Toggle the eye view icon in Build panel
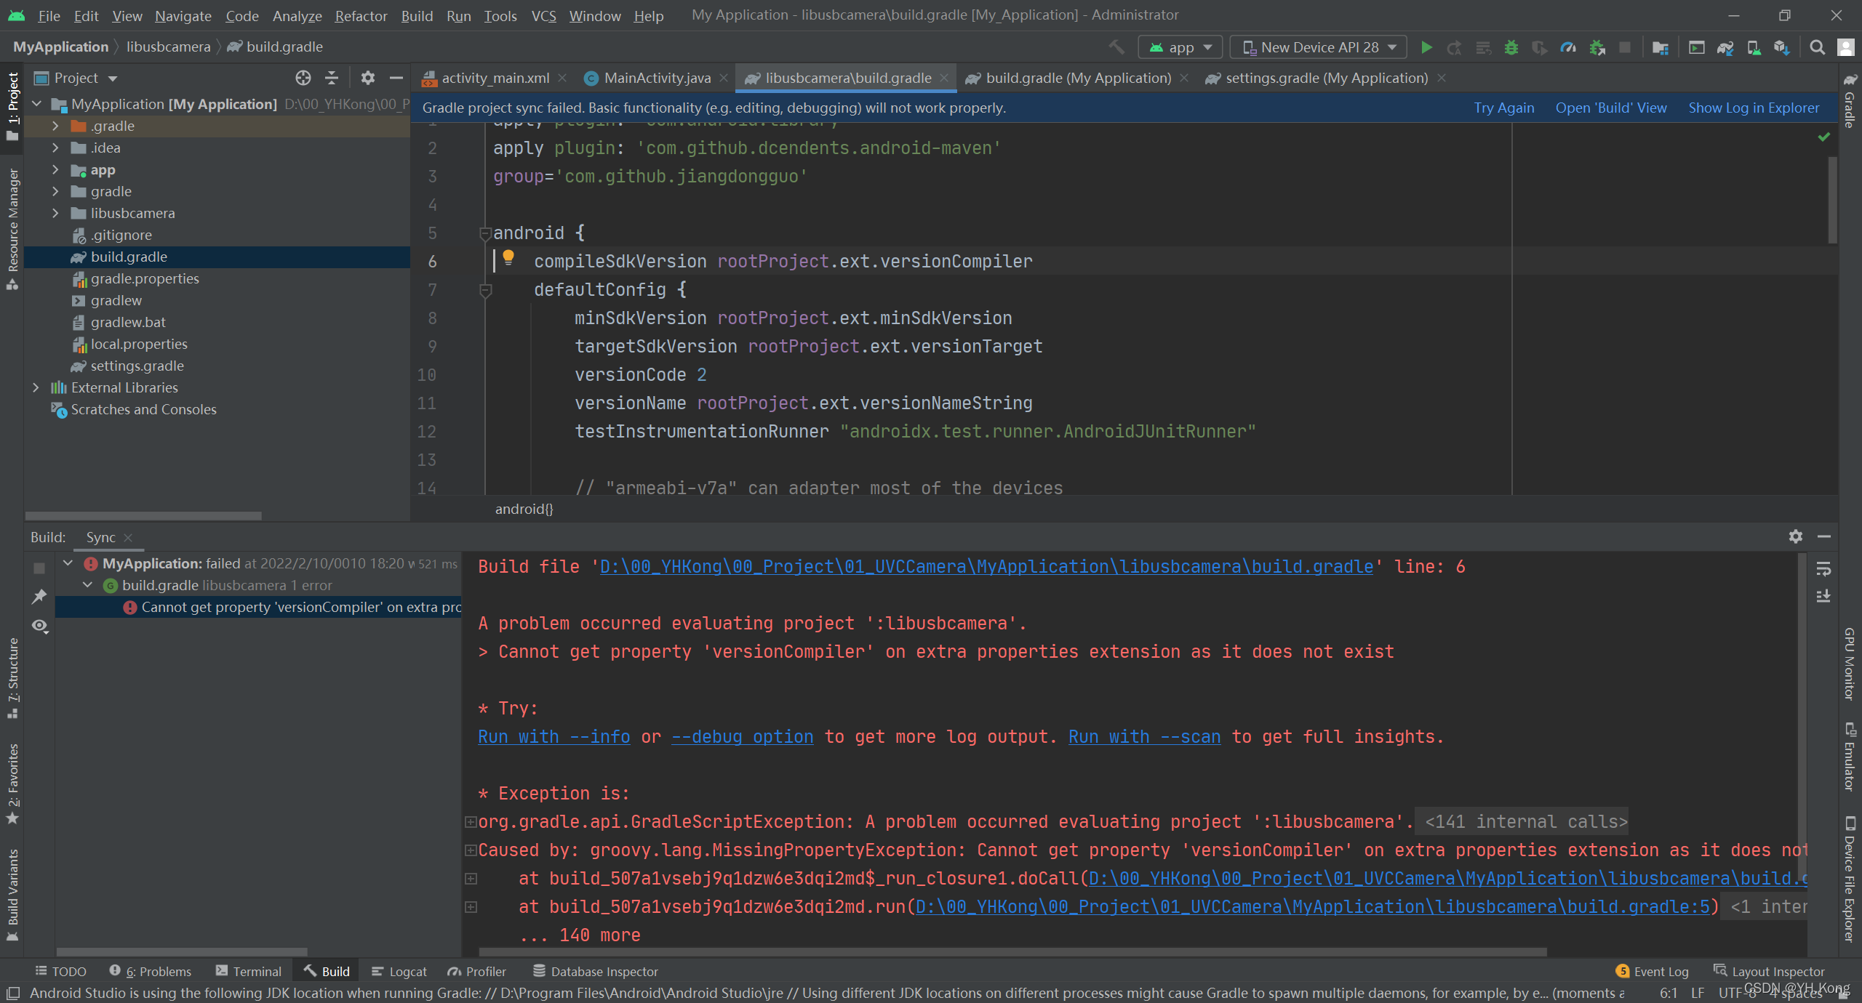Image resolution: width=1862 pixels, height=1003 pixels. click(x=40, y=626)
